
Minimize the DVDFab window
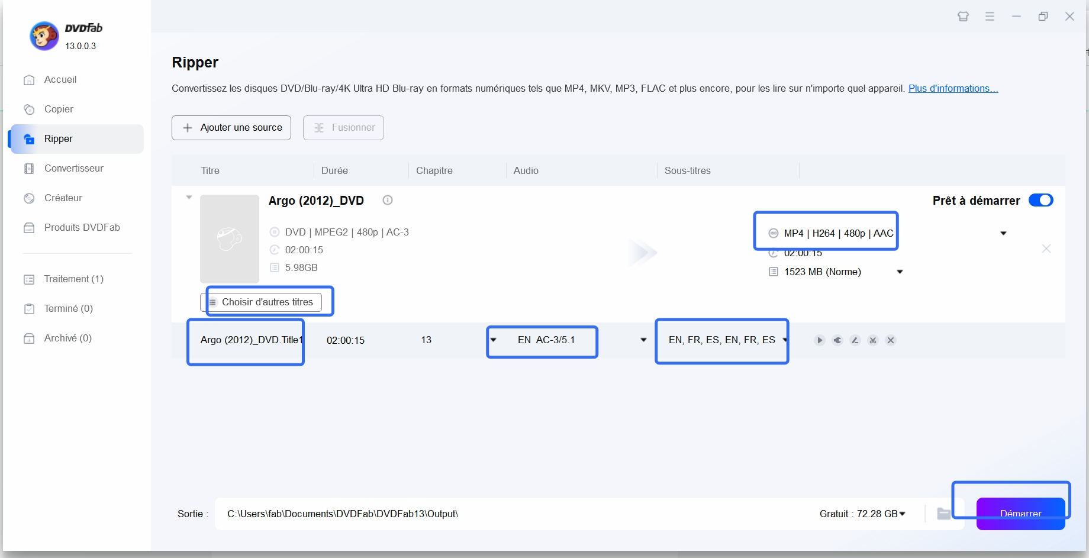(x=1016, y=17)
